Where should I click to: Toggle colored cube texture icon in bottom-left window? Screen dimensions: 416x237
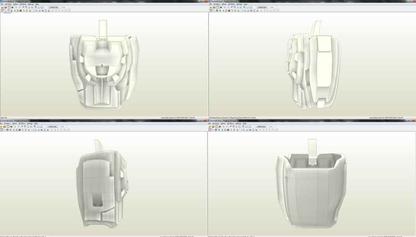pyautogui.click(x=11, y=127)
